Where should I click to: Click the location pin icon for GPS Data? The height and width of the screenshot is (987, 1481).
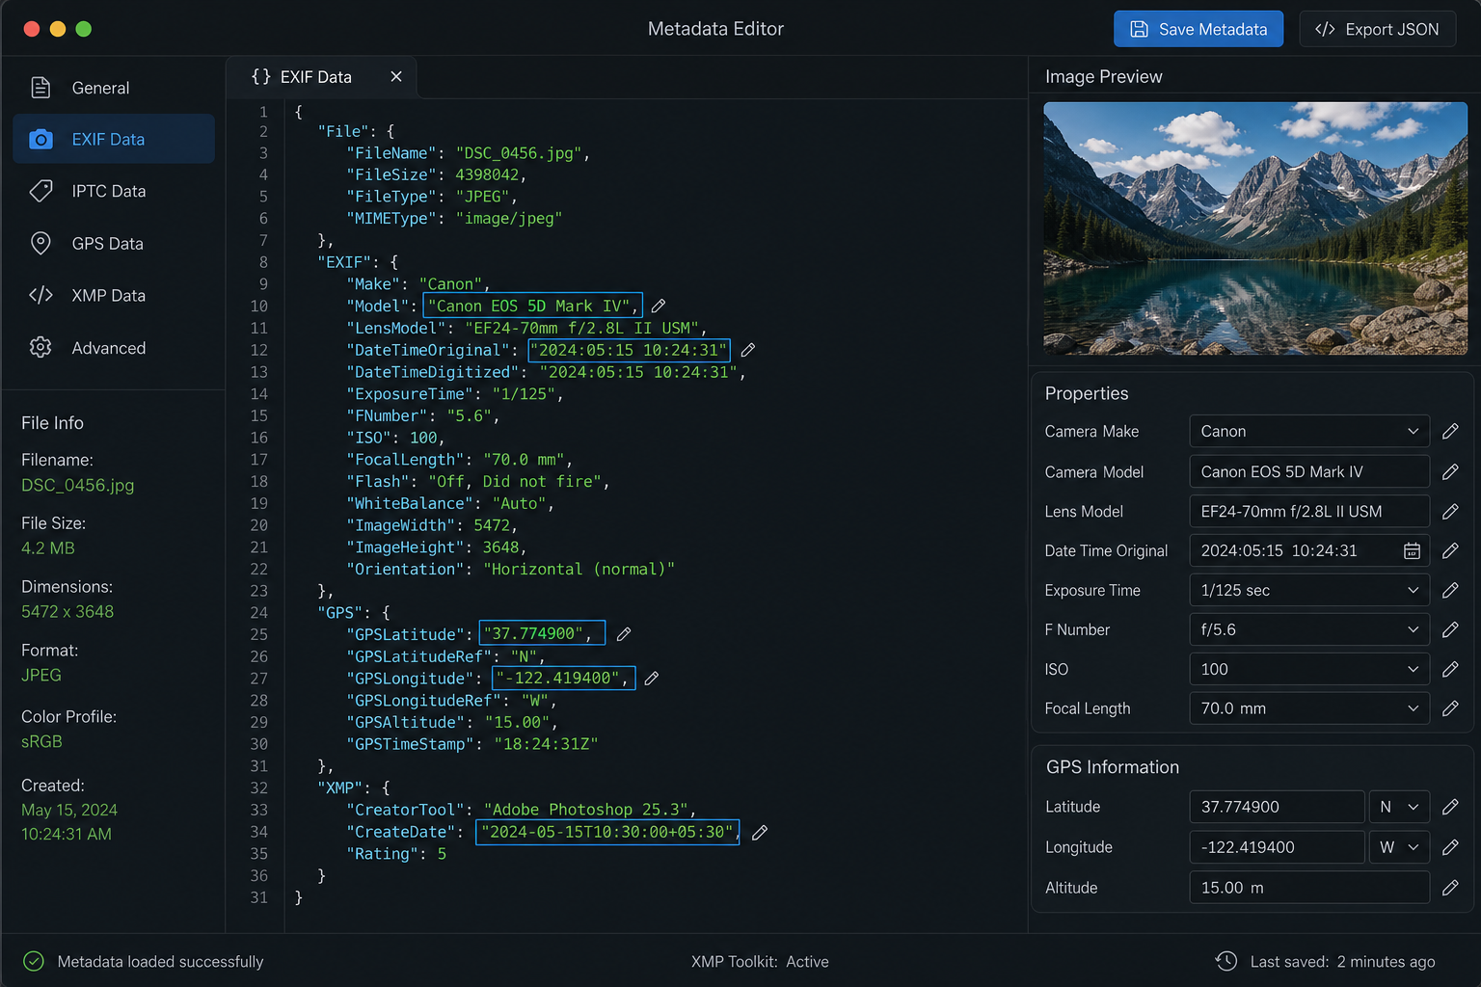[40, 243]
